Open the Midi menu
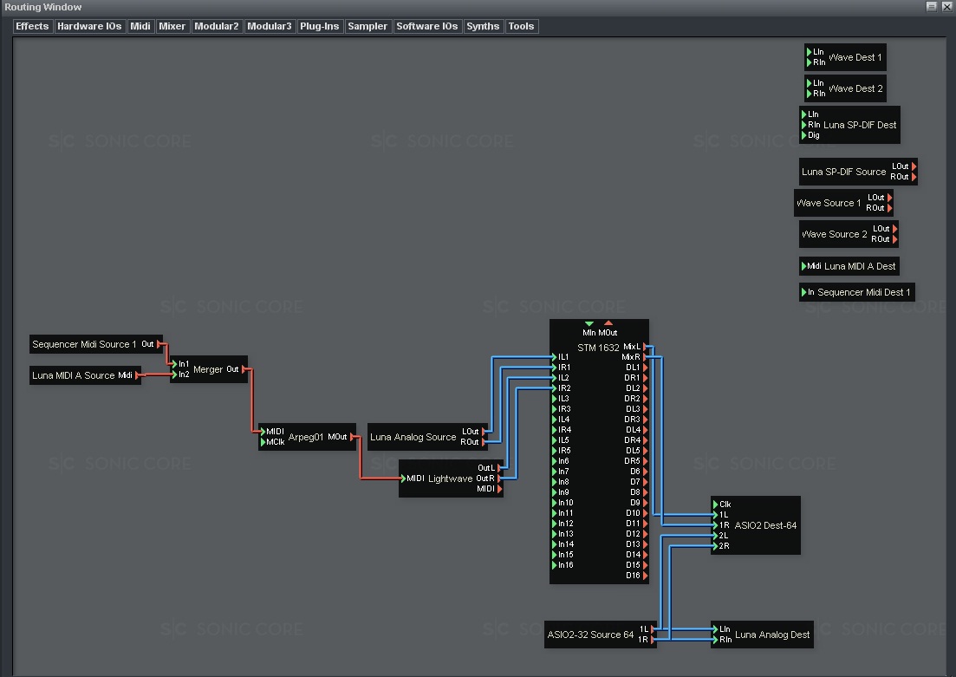This screenshot has height=677, width=956. click(x=140, y=26)
